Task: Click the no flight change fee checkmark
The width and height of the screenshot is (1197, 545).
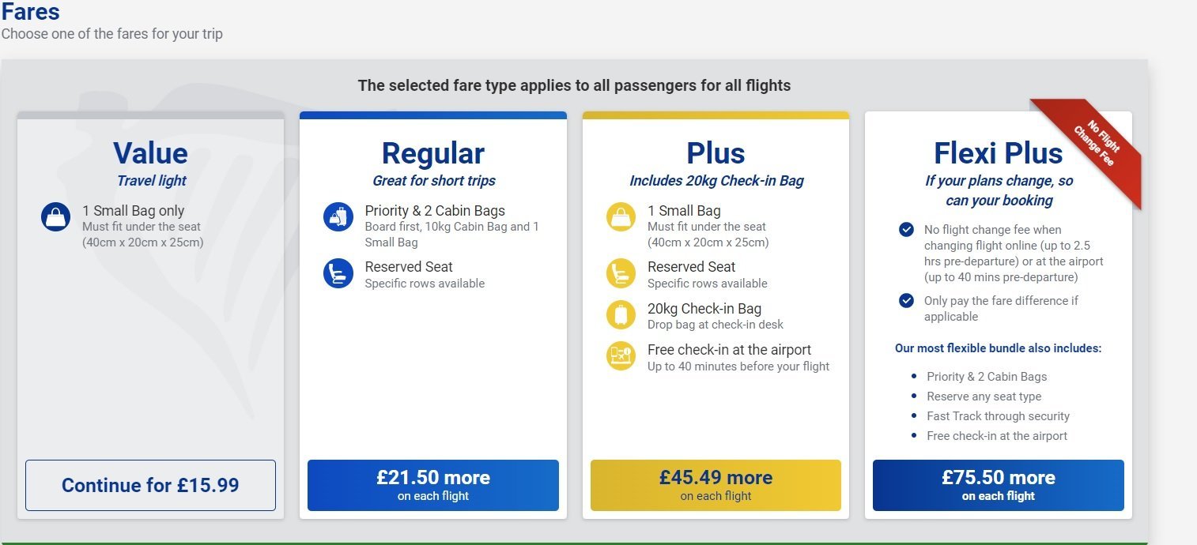Action: (907, 230)
